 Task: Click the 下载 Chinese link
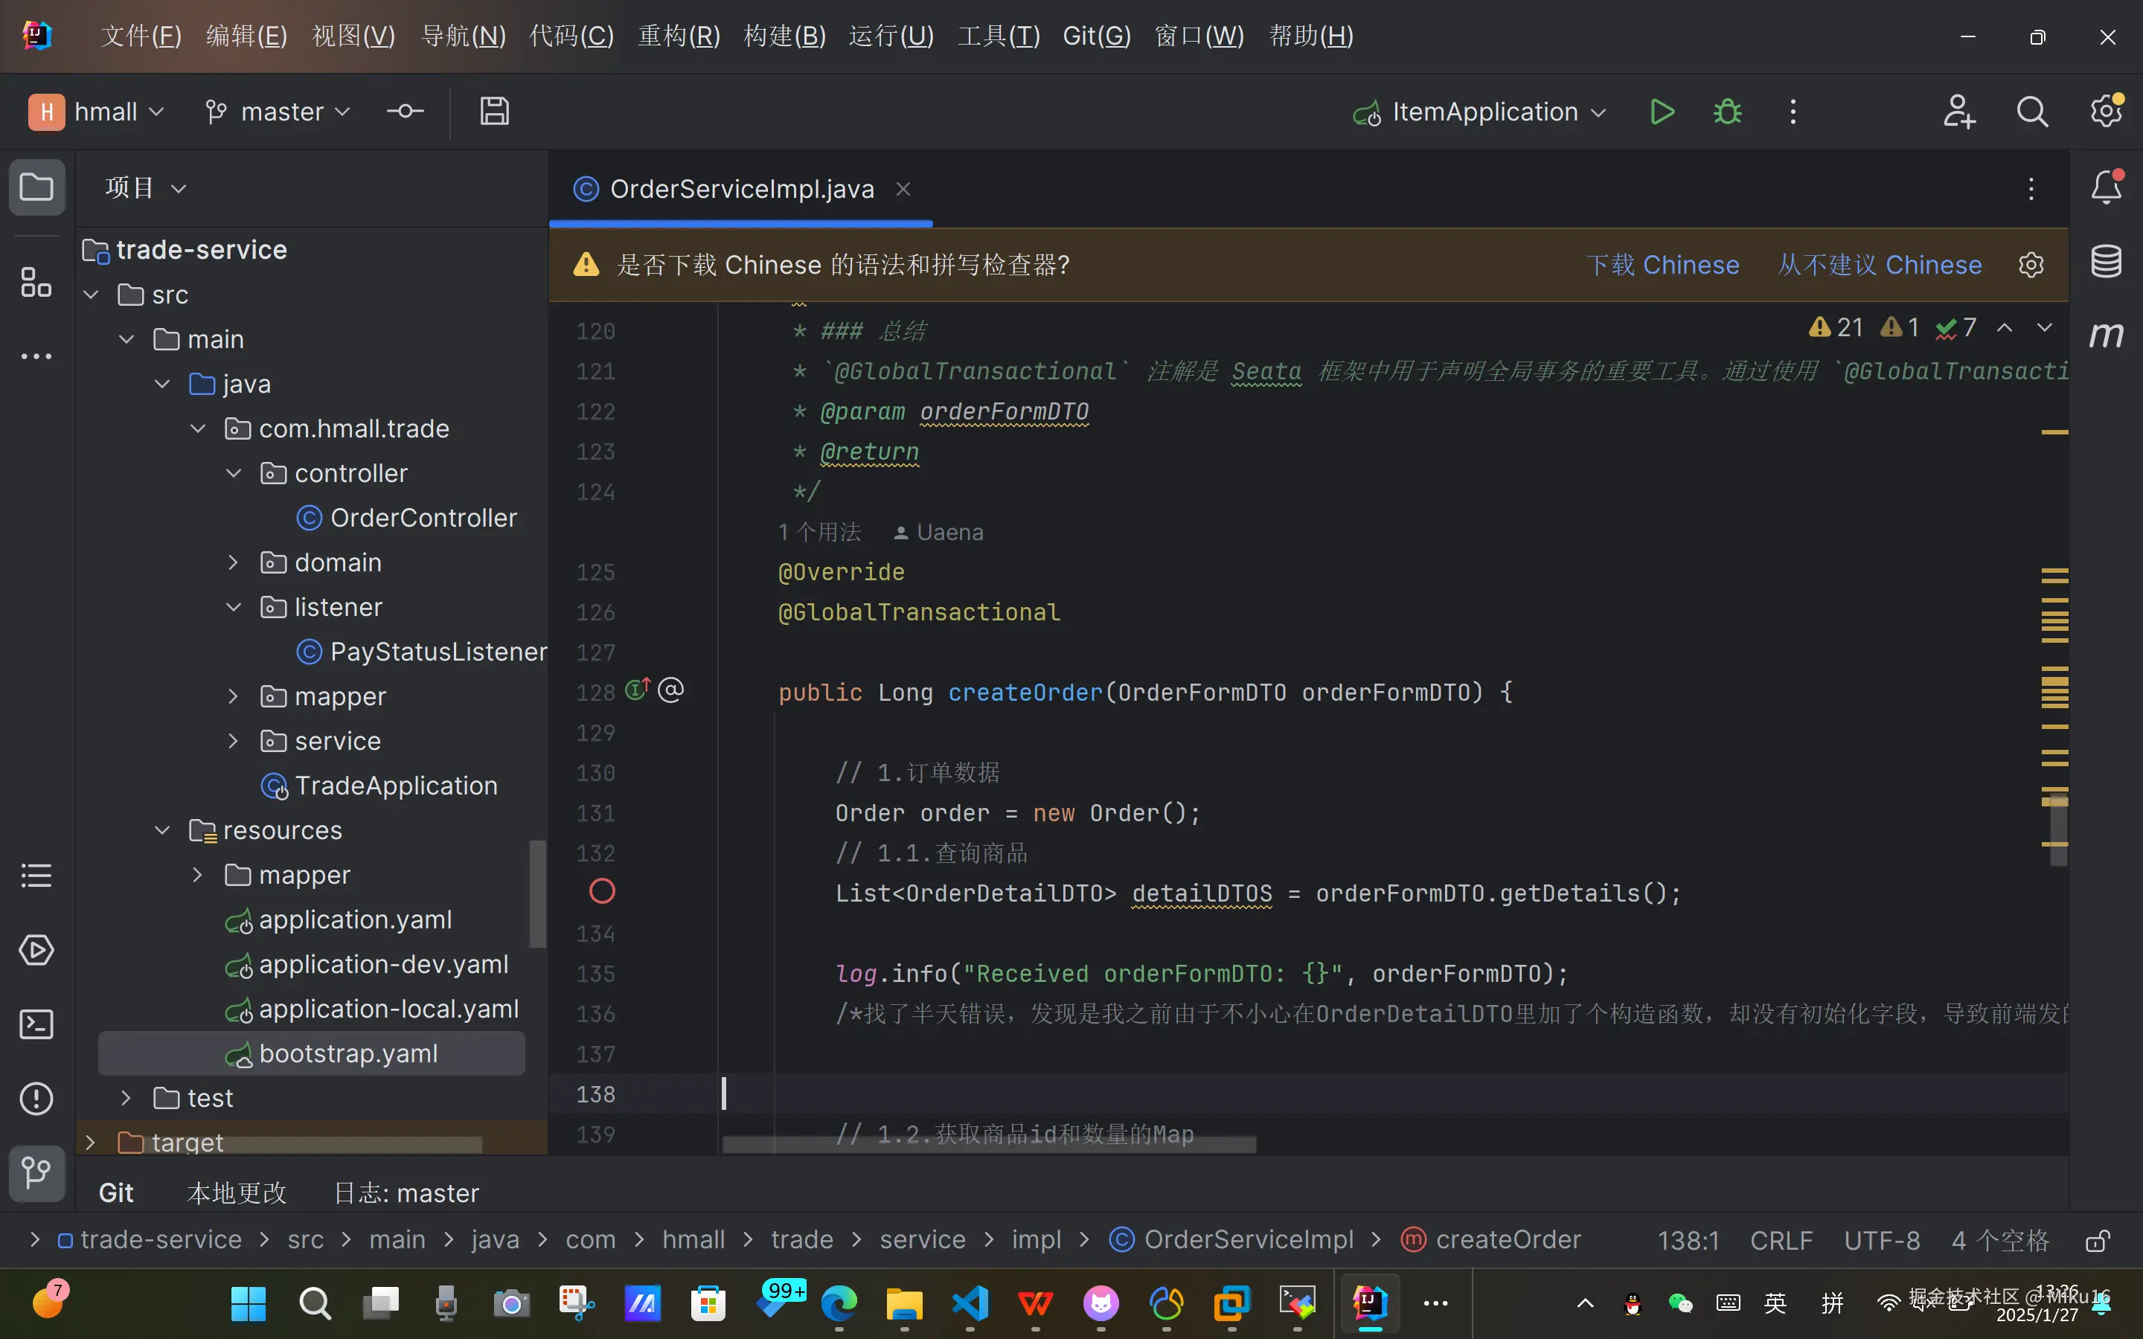(x=1662, y=265)
